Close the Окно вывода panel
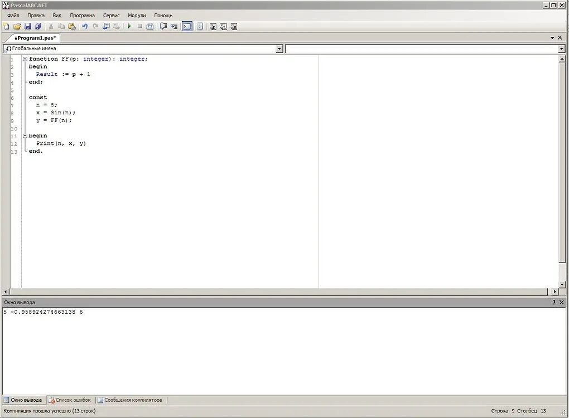 pyautogui.click(x=561, y=302)
